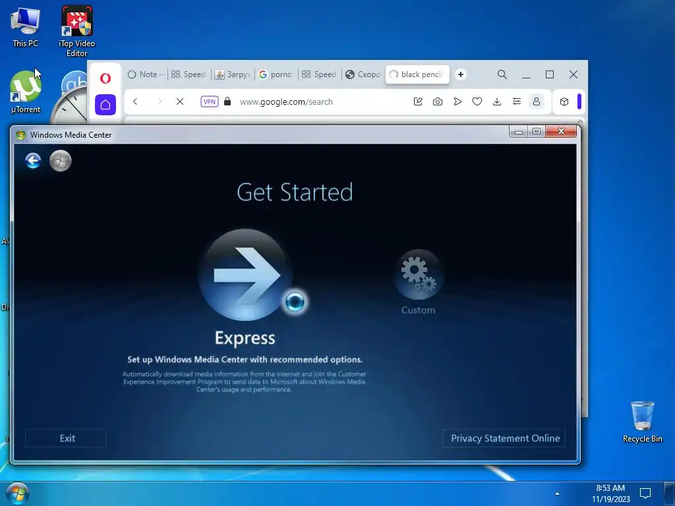Click the Opera logo menu icon
The width and height of the screenshot is (675, 506).
coord(105,78)
